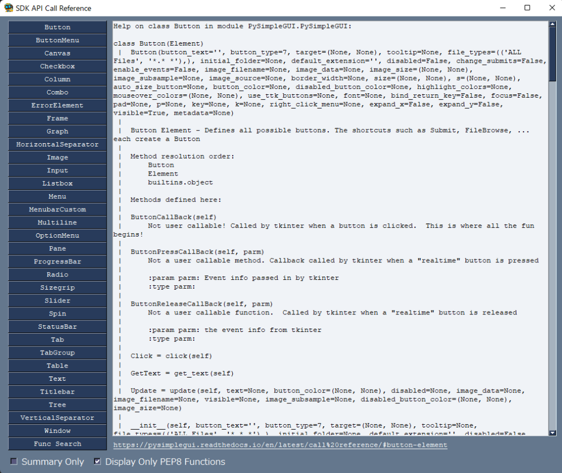Screen dimensions: 562x473
Task: Show help for the Button element
Action: pos(58,27)
